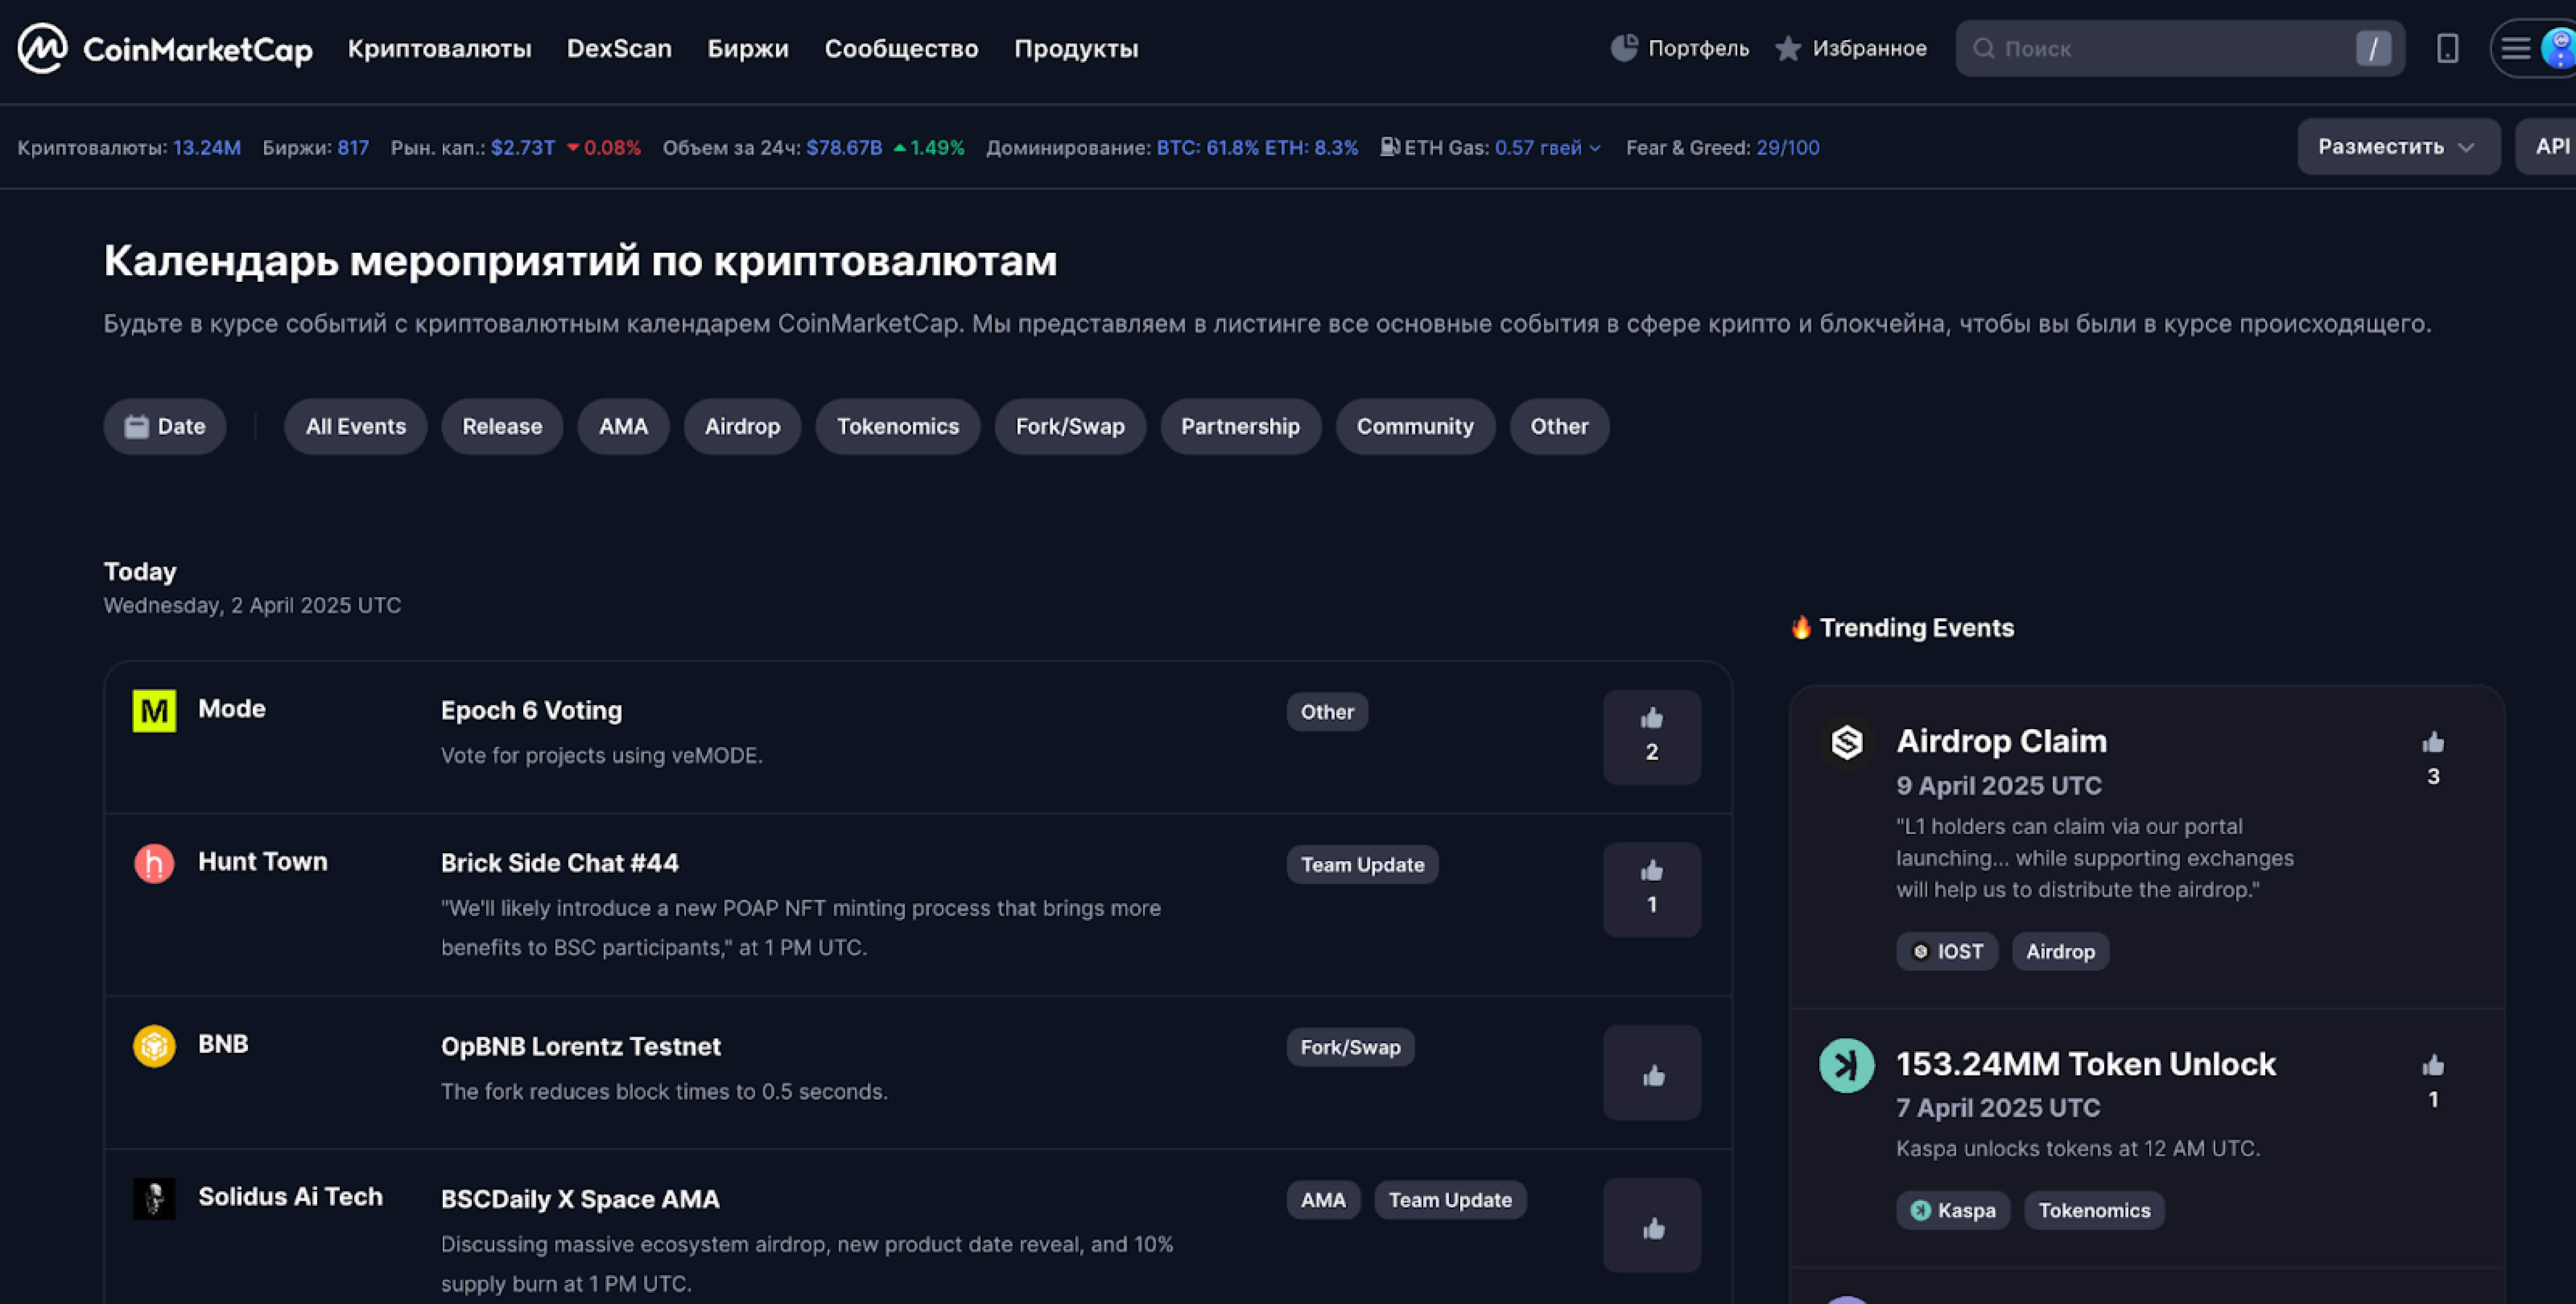Open the 153.24MM Token Unlock title
Image resolution: width=2576 pixels, height=1304 pixels.
2086,1064
